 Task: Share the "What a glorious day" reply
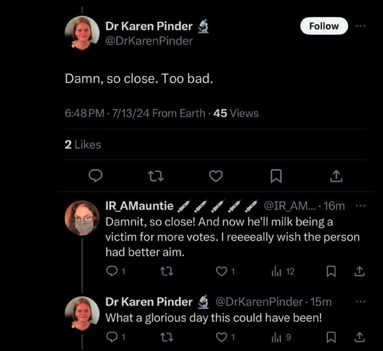point(360,337)
